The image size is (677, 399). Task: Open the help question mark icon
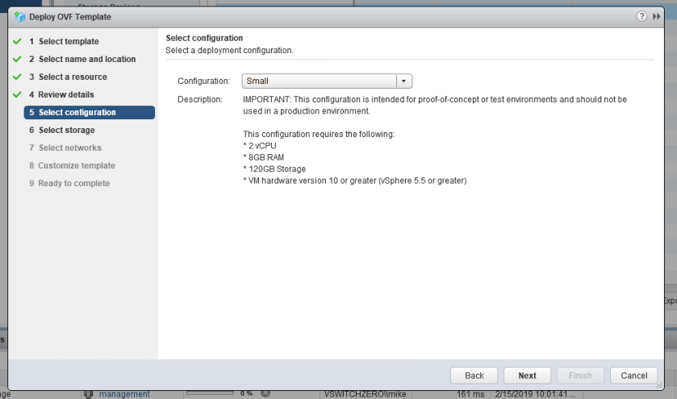coord(641,16)
